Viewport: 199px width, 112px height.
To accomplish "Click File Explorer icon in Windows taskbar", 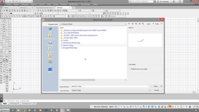I will tap(19, 110).
